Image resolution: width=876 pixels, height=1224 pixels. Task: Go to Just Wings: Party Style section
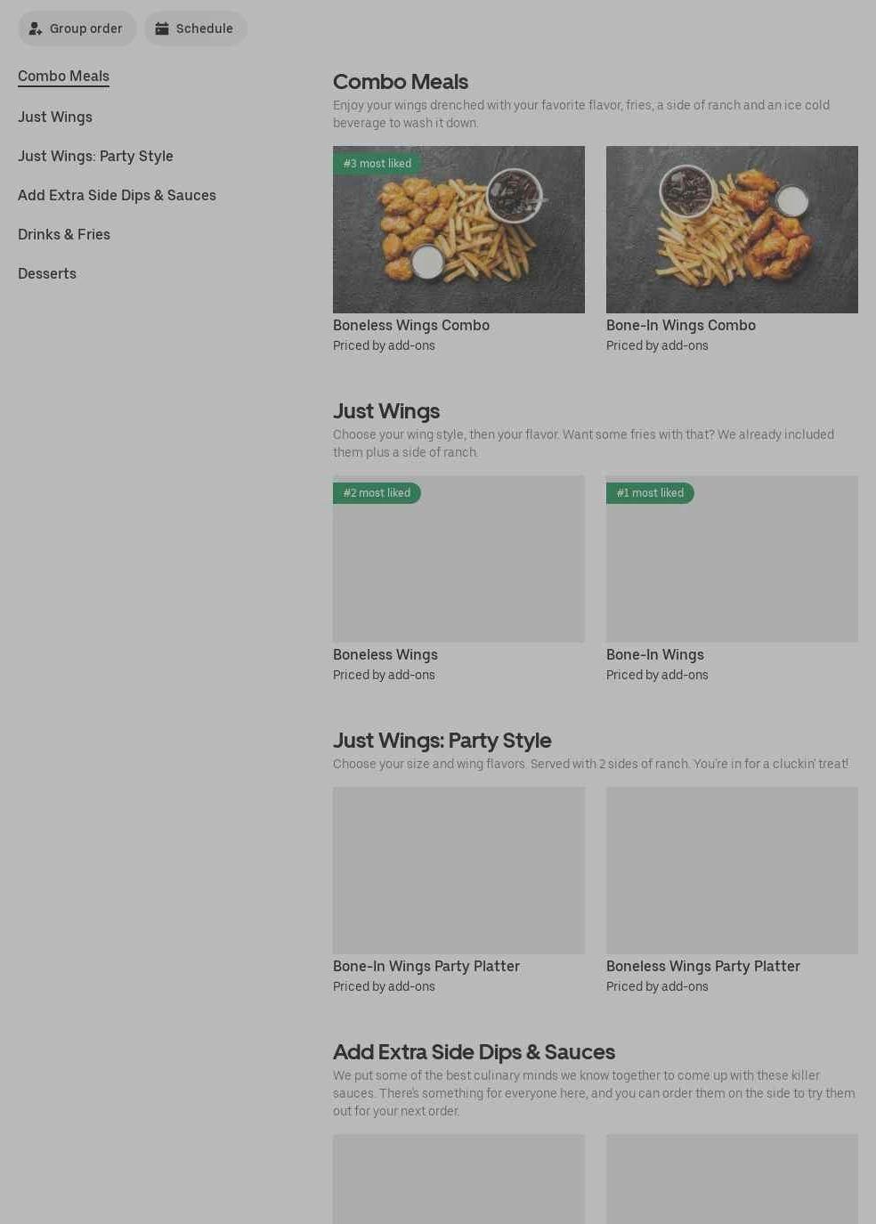95,156
